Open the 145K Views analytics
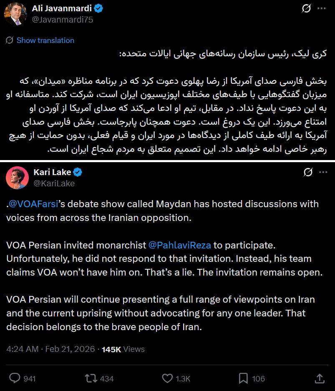Screen dimensions: 335x391 point(123,349)
